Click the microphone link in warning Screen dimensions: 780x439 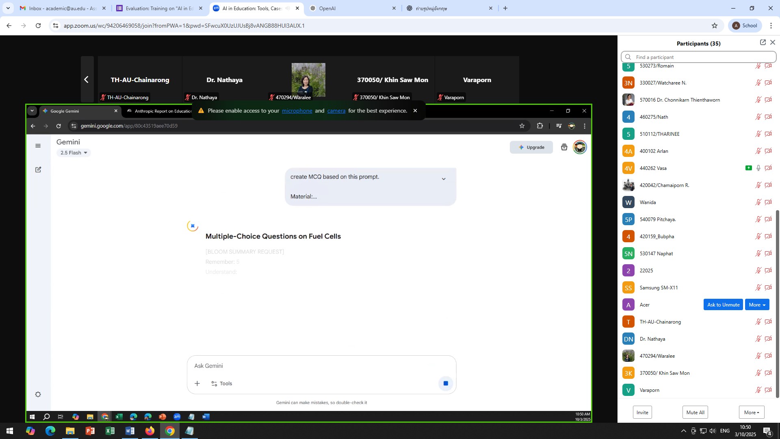(x=297, y=111)
